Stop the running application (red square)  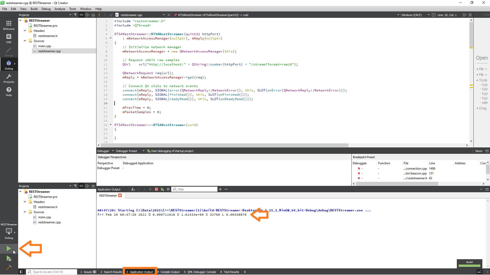(156, 189)
